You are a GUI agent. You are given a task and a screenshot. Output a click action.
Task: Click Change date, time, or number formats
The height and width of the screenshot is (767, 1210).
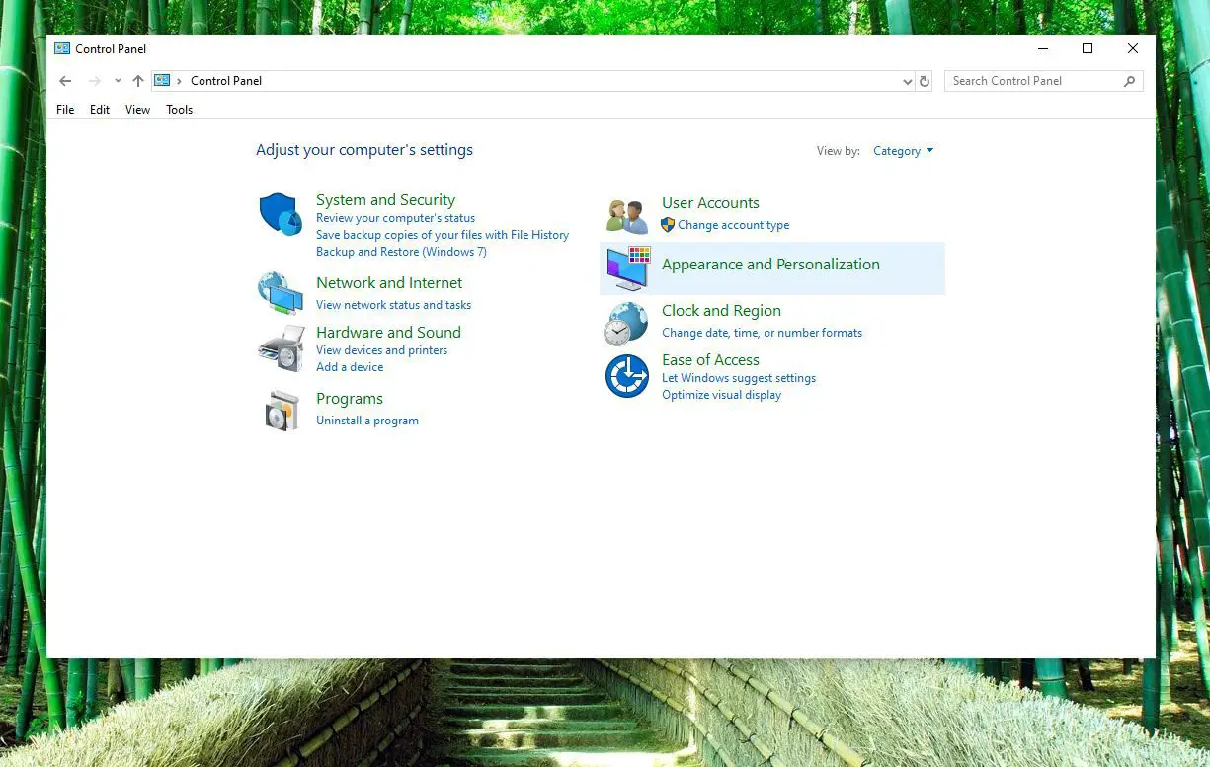(762, 333)
